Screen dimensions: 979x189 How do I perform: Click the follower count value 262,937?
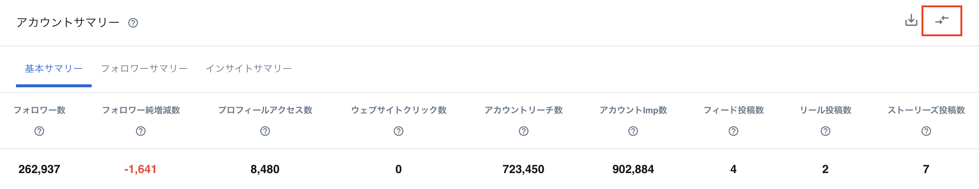tap(39, 169)
